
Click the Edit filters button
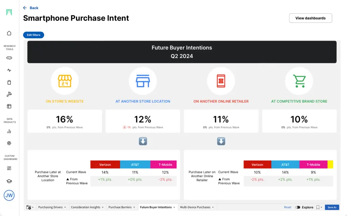[33, 35]
